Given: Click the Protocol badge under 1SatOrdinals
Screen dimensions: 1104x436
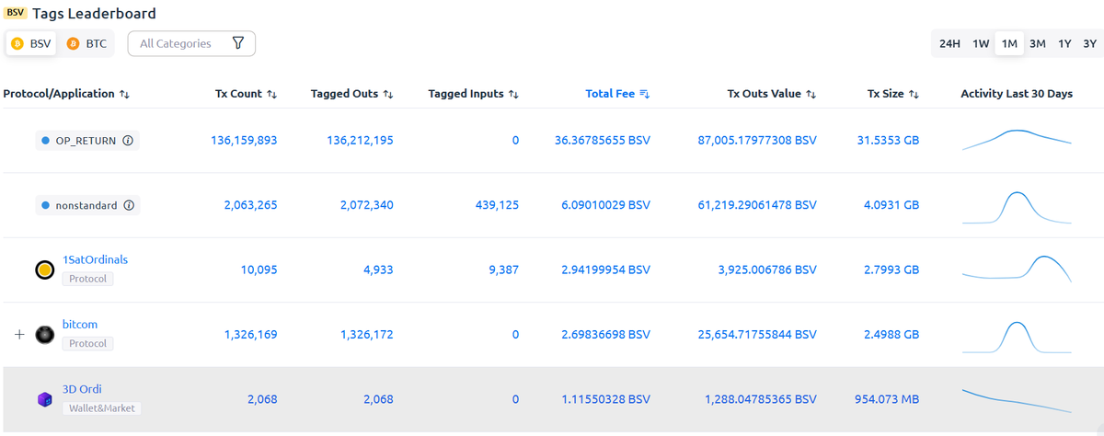Looking at the screenshot, I should pos(87,279).
